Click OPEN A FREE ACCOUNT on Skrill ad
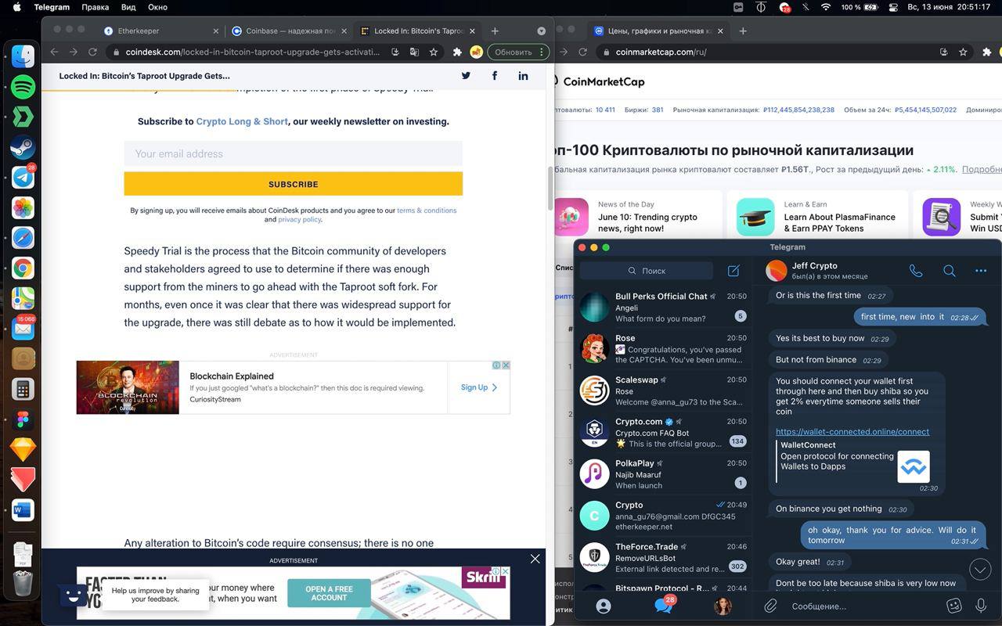 click(329, 593)
